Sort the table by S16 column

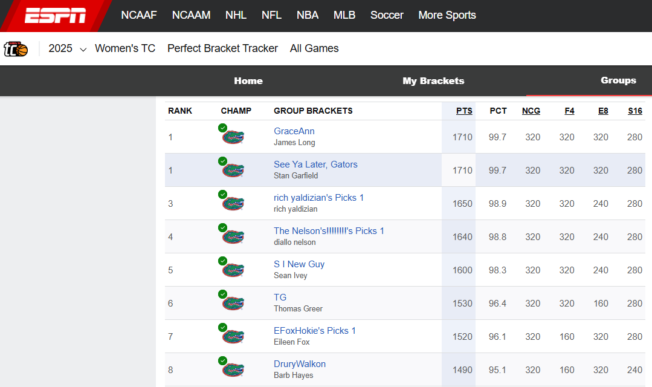pyautogui.click(x=635, y=111)
